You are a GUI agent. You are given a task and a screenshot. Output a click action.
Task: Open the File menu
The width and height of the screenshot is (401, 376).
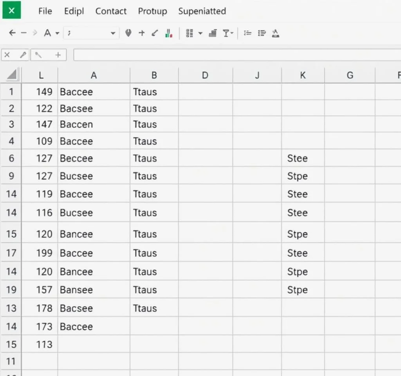[45, 11]
